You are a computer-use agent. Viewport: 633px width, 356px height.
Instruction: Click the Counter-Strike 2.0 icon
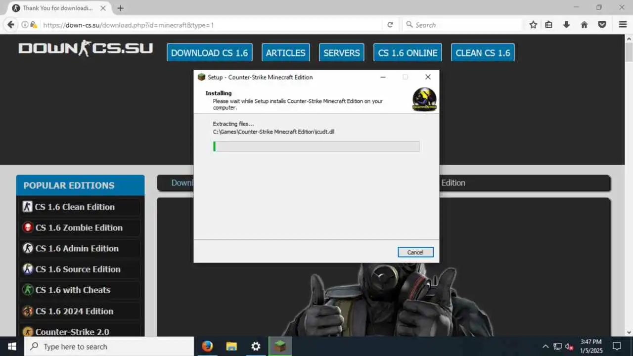click(28, 332)
